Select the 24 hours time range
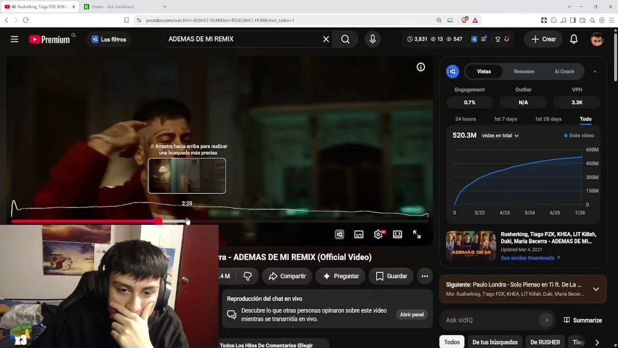 (465, 119)
